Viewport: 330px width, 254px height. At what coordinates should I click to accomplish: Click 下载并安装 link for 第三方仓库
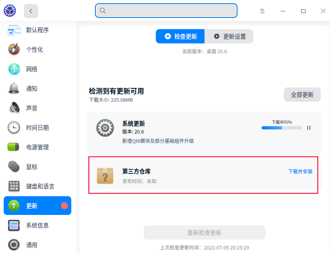[300, 172]
